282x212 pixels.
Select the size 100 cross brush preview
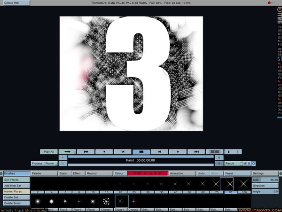coord(244,184)
